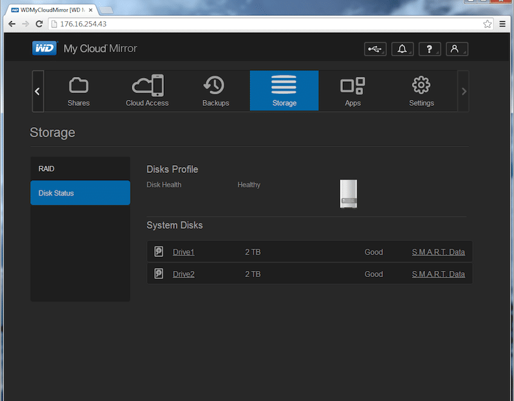Open the alerts bell icon
Screen dimensions: 514x401
(403, 49)
